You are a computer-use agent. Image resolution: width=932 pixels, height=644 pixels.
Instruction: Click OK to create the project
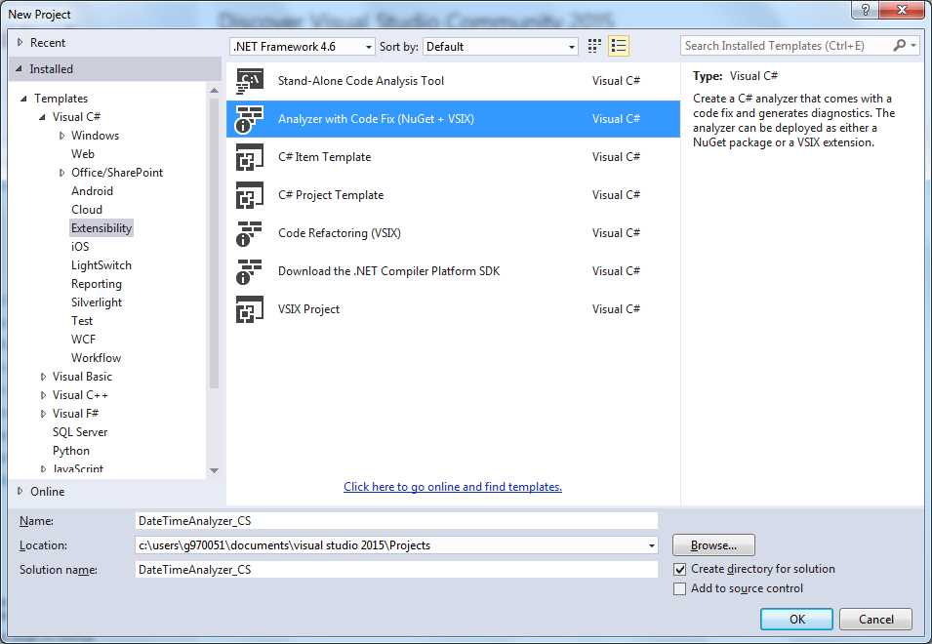797,619
